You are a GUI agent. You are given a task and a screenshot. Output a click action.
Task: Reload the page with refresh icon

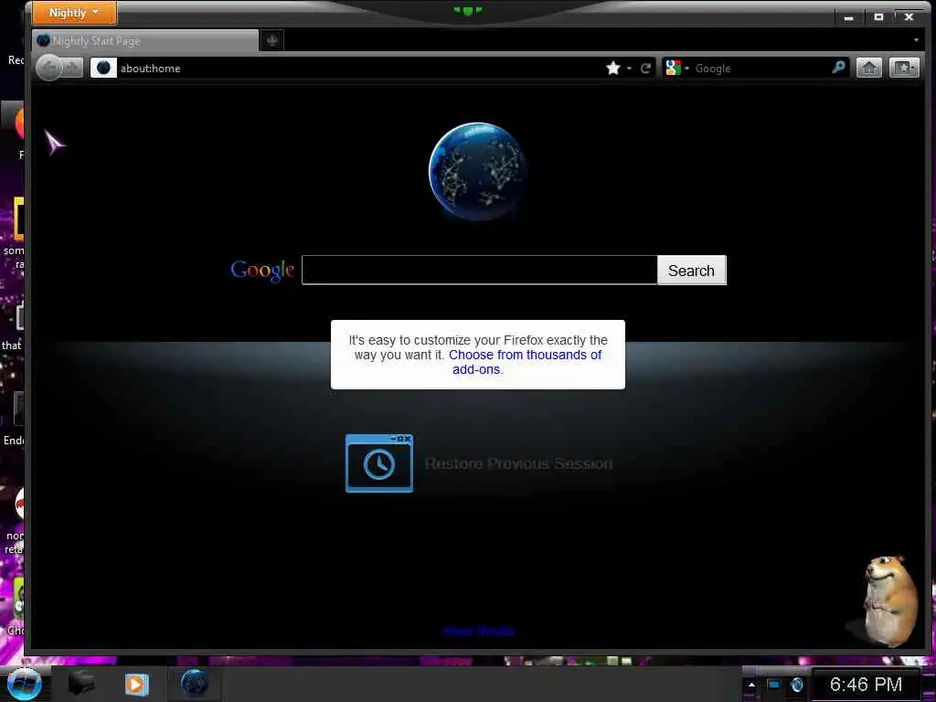pos(646,68)
